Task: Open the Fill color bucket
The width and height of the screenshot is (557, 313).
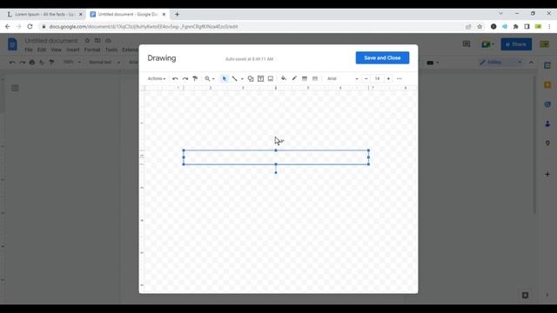Action: 284,78
